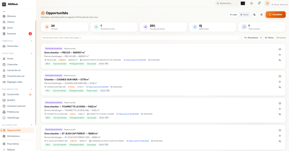This screenshot has width=289, height=151.
Task: Click the AltiNest logo
Action: tap(10, 4)
